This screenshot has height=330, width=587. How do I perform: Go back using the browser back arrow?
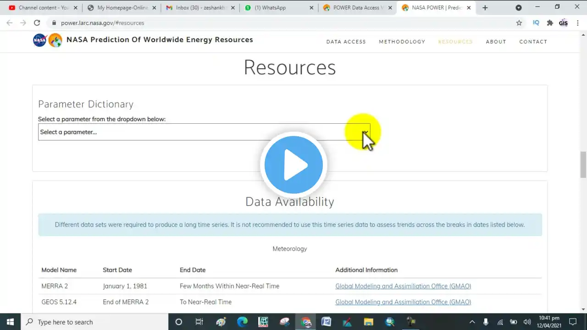[x=10, y=23]
